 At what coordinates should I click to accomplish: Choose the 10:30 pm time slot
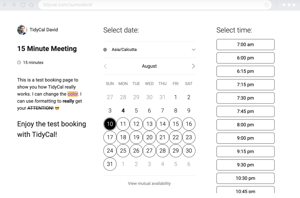tap(246, 178)
